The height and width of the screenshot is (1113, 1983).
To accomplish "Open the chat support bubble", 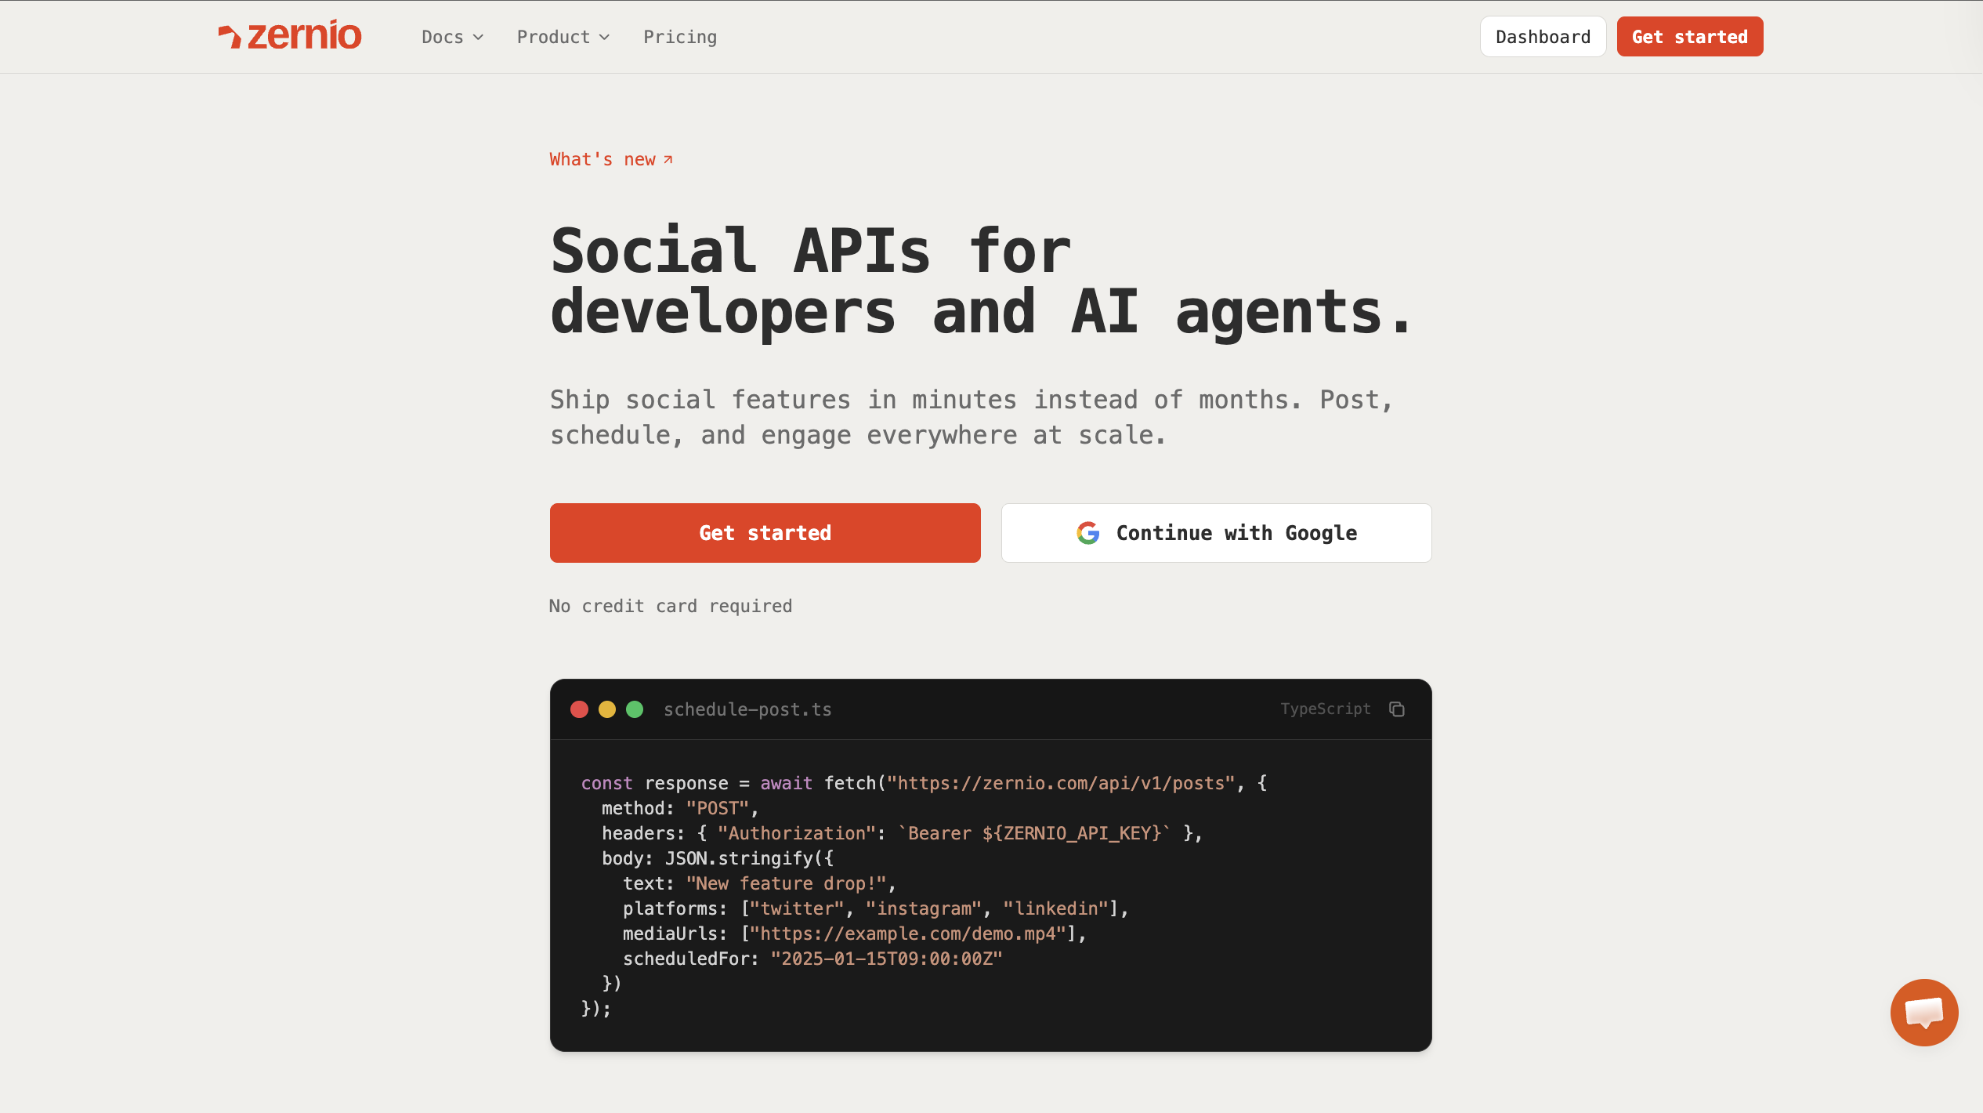I will point(1923,1013).
